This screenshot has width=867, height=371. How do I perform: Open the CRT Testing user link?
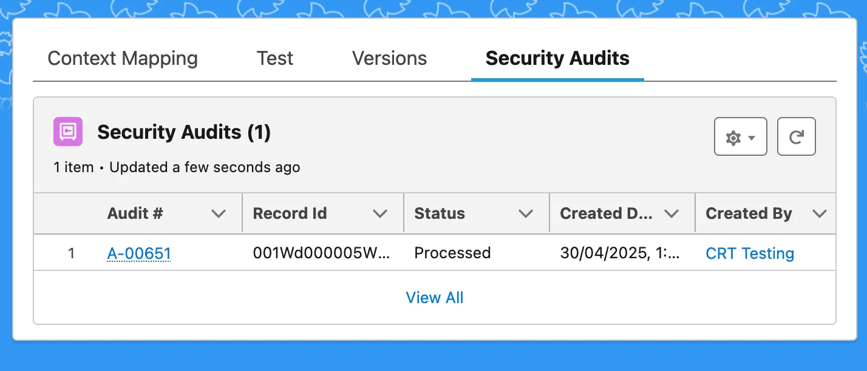(x=749, y=253)
